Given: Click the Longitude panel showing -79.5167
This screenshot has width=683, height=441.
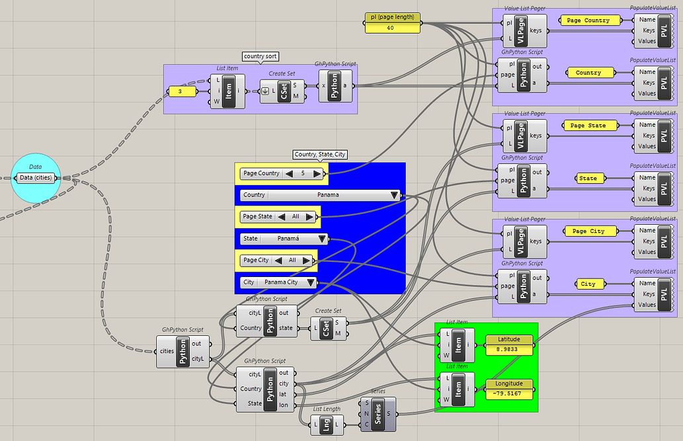Looking at the screenshot, I should 508,393.
